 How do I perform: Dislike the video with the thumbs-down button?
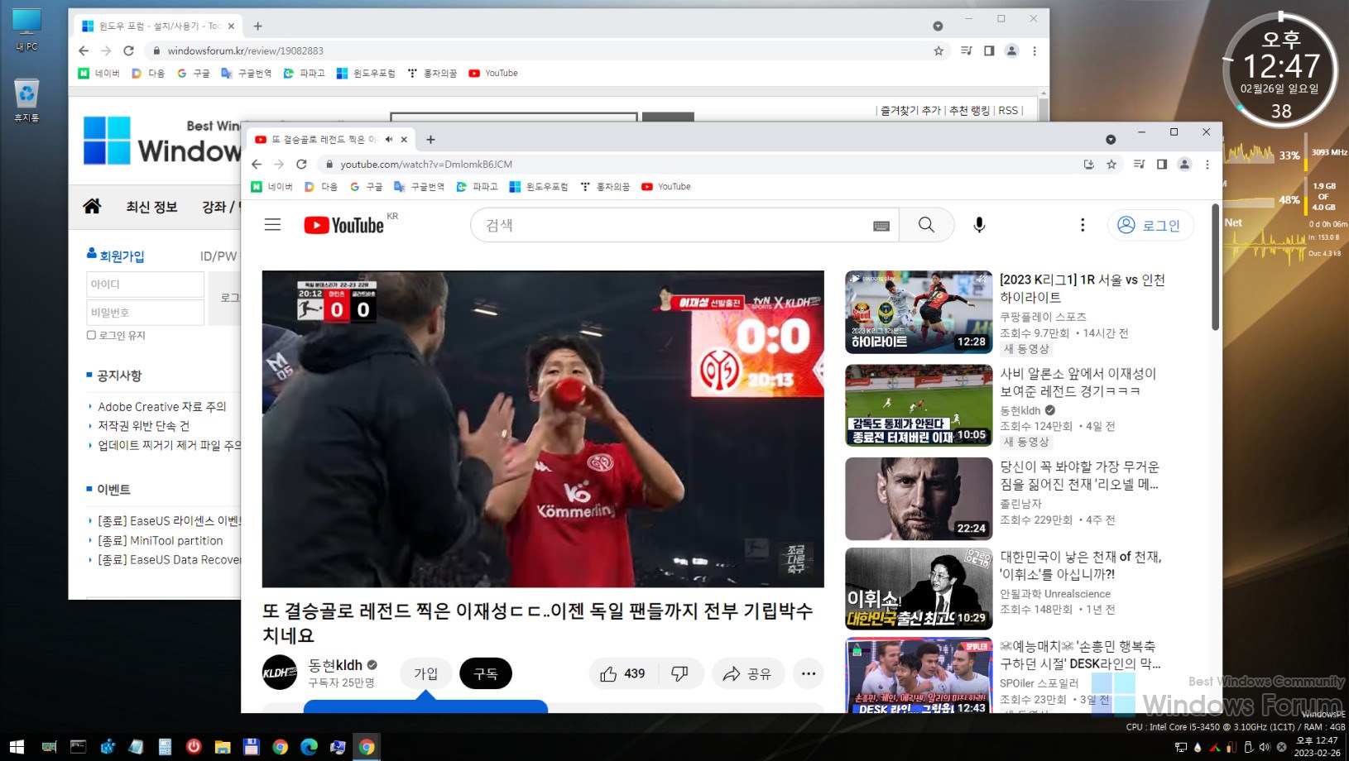[x=679, y=673]
